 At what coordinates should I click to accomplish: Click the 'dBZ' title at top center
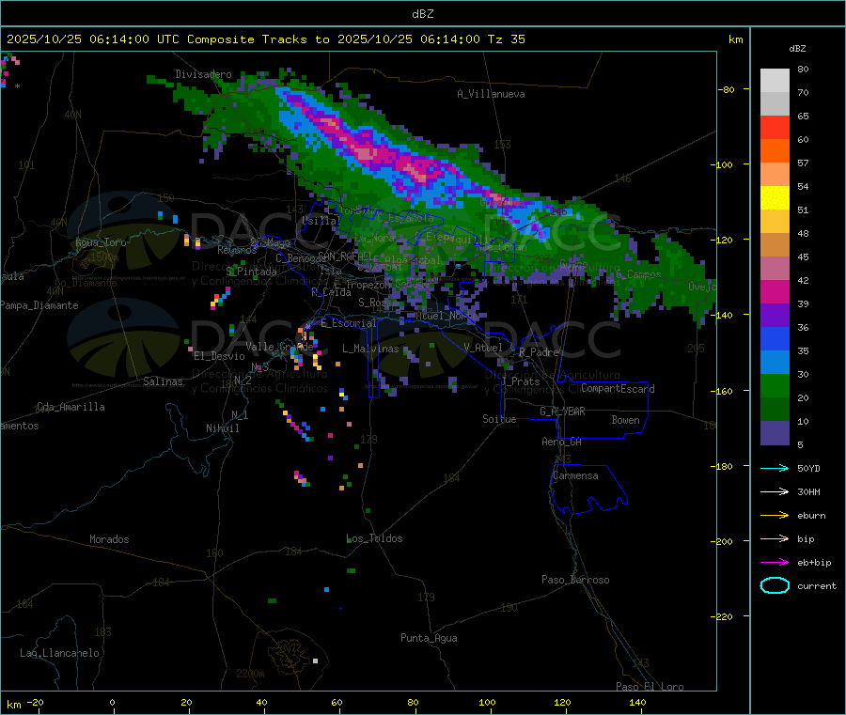pyautogui.click(x=422, y=14)
